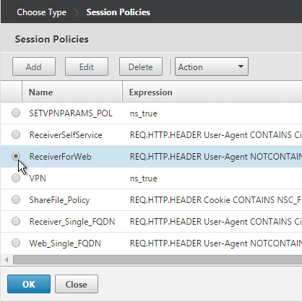The width and height of the screenshot is (302, 302).
Task: Click the Session Policies breadcrumb
Action: tap(118, 12)
